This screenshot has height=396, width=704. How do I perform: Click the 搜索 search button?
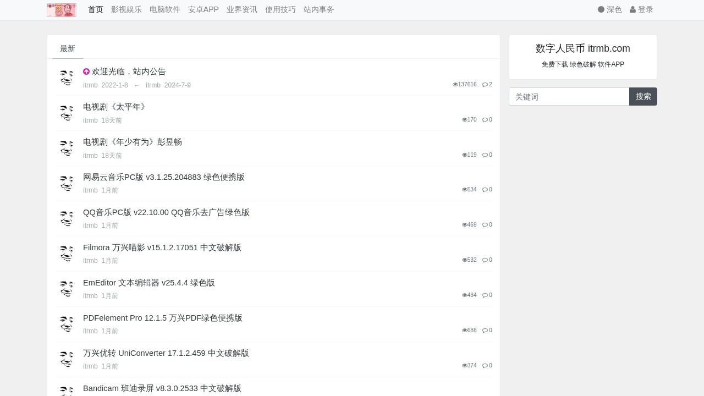pyautogui.click(x=643, y=96)
